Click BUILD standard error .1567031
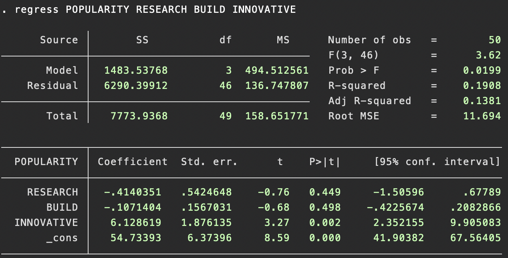The height and width of the screenshot is (258, 508). [206, 208]
